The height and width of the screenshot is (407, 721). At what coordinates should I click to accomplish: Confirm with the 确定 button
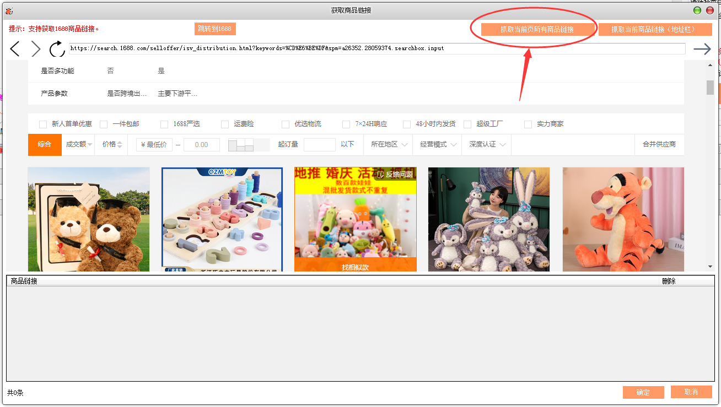tap(643, 392)
